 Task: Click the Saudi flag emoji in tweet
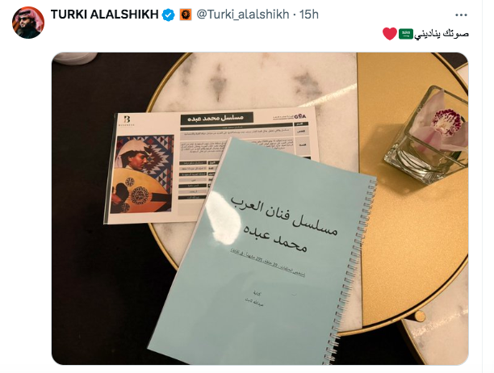tap(406, 33)
